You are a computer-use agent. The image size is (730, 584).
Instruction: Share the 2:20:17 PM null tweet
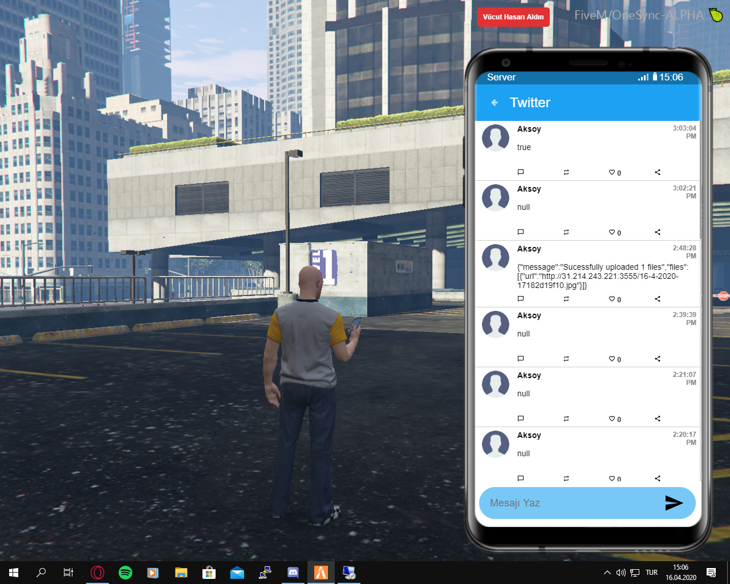658,478
